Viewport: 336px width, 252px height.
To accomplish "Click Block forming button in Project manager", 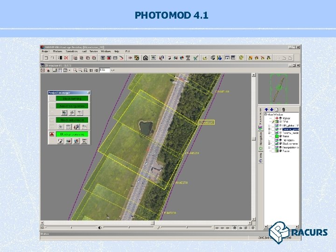I will [72, 98].
